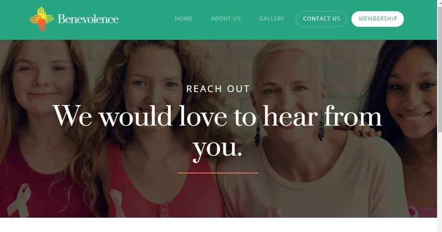Select the Contact Us outlined button

click(321, 19)
